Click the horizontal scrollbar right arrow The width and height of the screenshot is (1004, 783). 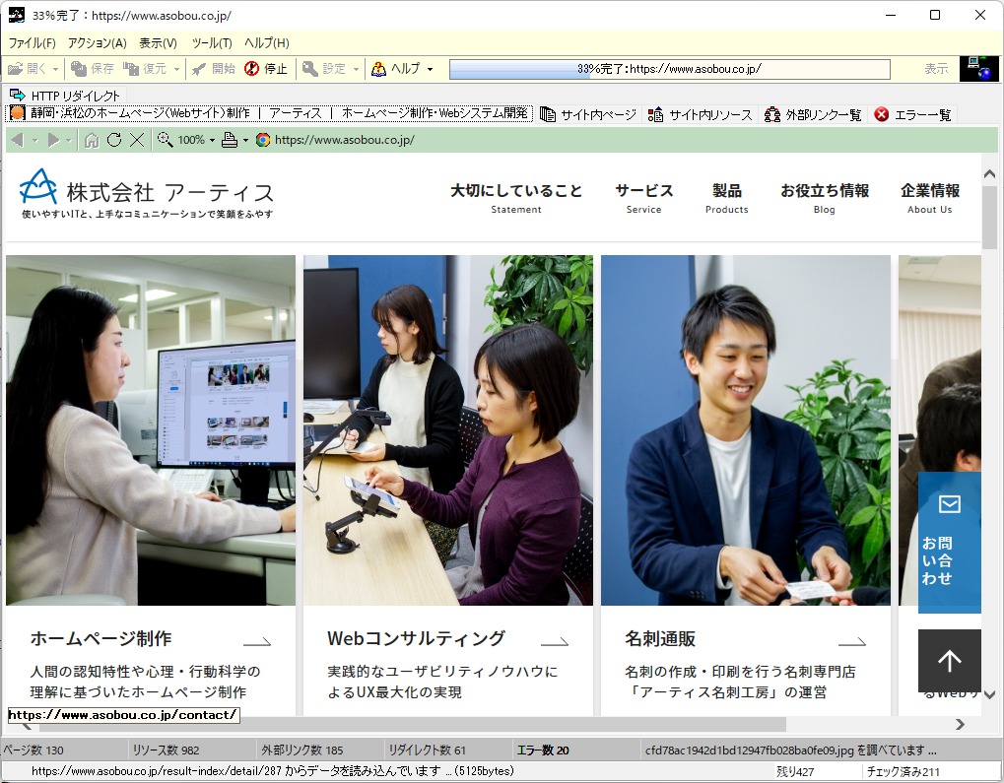[960, 724]
